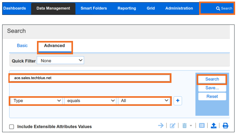Click the Delete trash can icon
This screenshot has height=135, width=237.
[x=185, y=125]
